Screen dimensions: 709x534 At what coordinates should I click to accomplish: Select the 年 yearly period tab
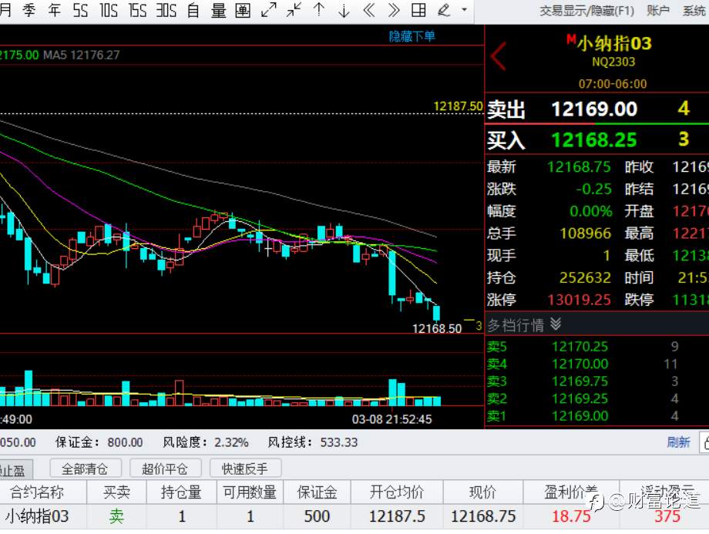point(54,10)
